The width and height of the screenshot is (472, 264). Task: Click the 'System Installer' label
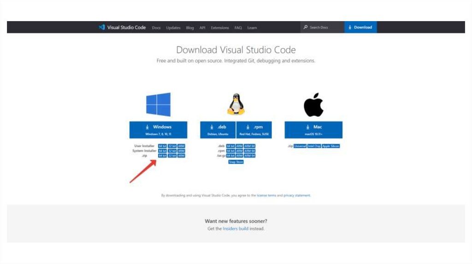pyautogui.click(x=144, y=151)
